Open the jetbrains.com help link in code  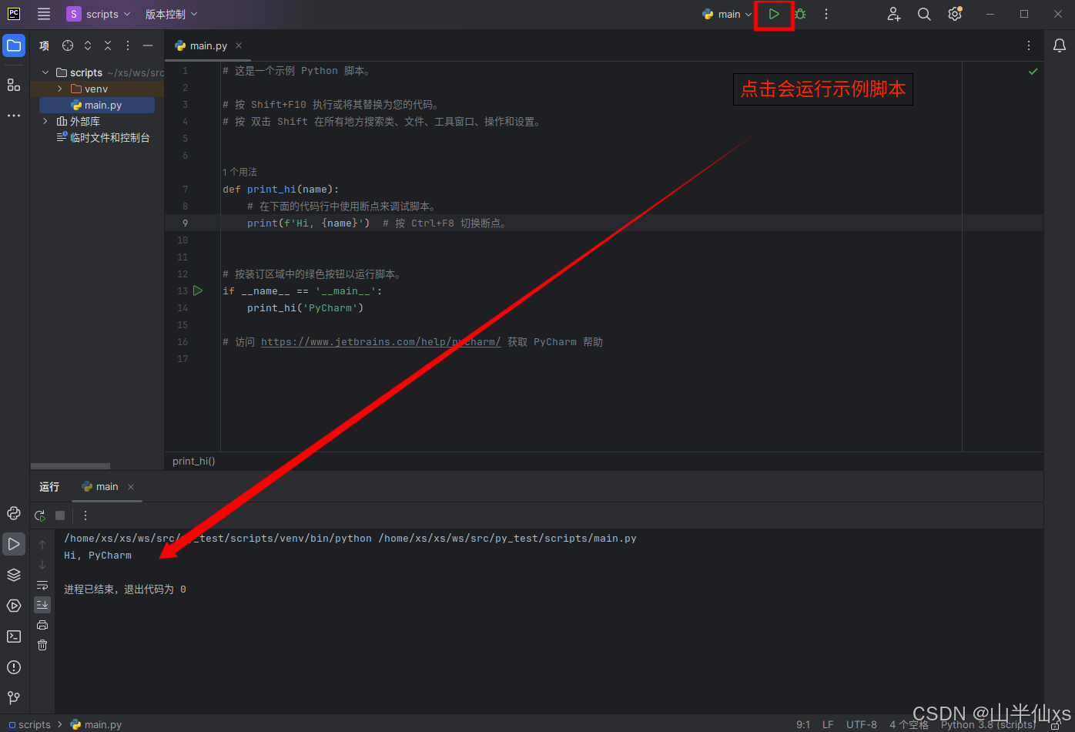click(x=381, y=341)
